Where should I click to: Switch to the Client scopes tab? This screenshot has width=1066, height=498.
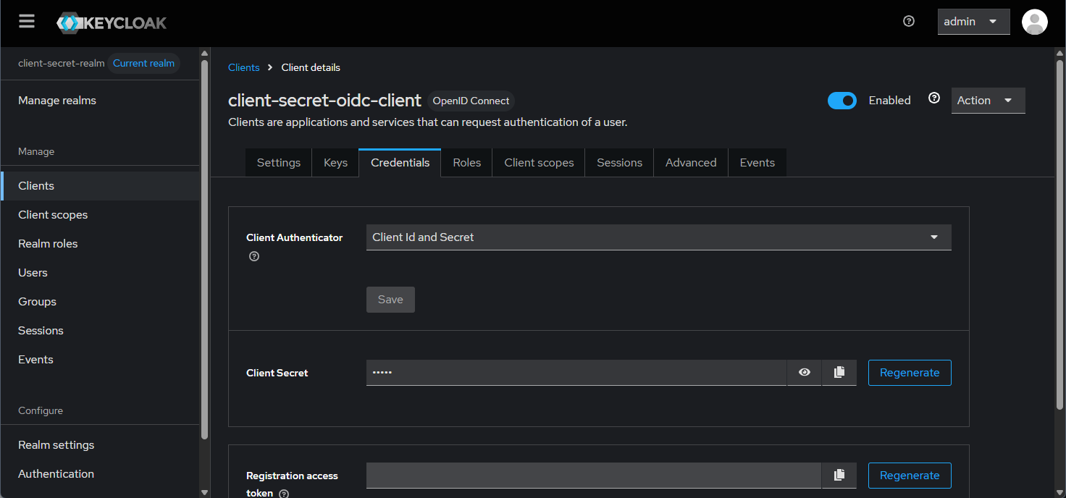(x=539, y=163)
